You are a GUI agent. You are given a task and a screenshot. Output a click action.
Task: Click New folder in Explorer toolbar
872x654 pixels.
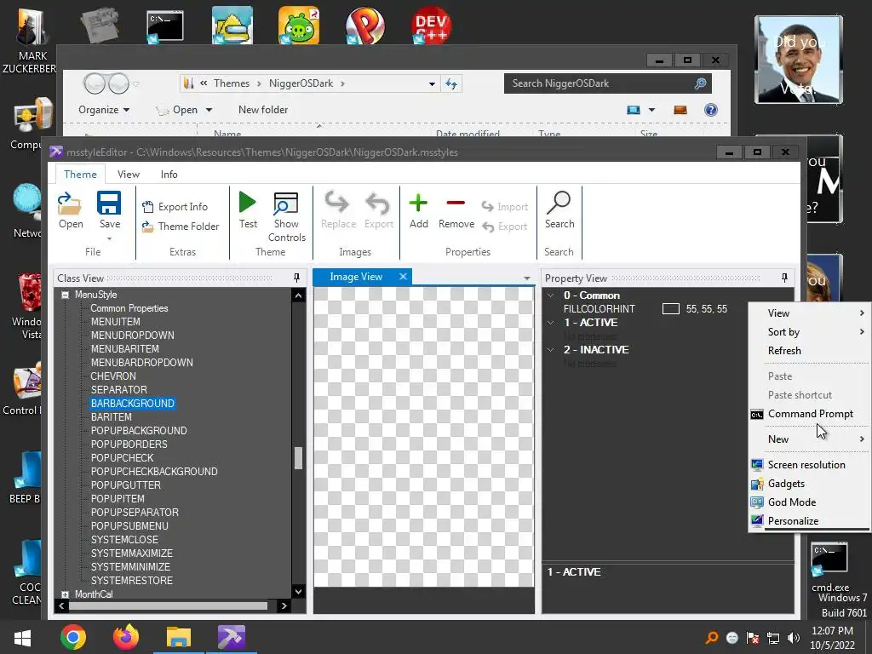point(263,110)
